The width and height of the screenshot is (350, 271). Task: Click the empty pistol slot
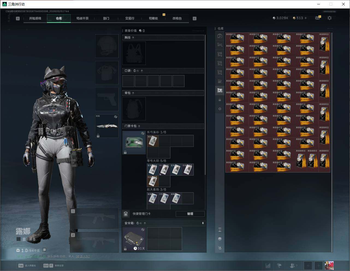[x=107, y=99]
